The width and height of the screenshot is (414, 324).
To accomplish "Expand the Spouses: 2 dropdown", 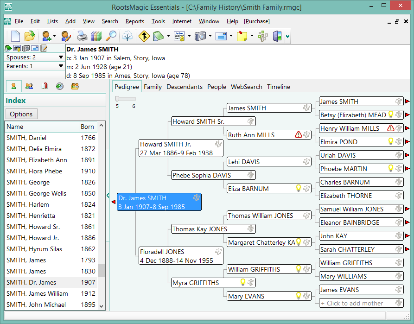I will (61, 57).
